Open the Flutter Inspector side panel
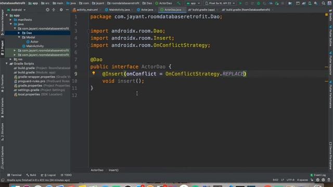The height and width of the screenshot is (187, 333). click(331, 63)
